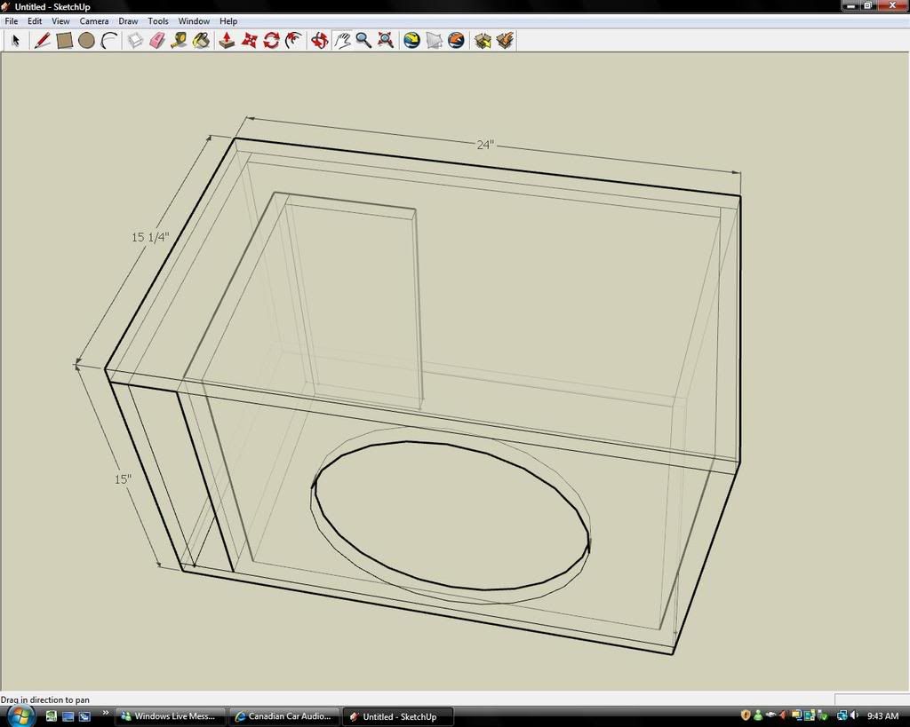Viewport: 910px width, 727px height.
Task: Open Windows Live Messenger from taskbar
Action: click(171, 716)
